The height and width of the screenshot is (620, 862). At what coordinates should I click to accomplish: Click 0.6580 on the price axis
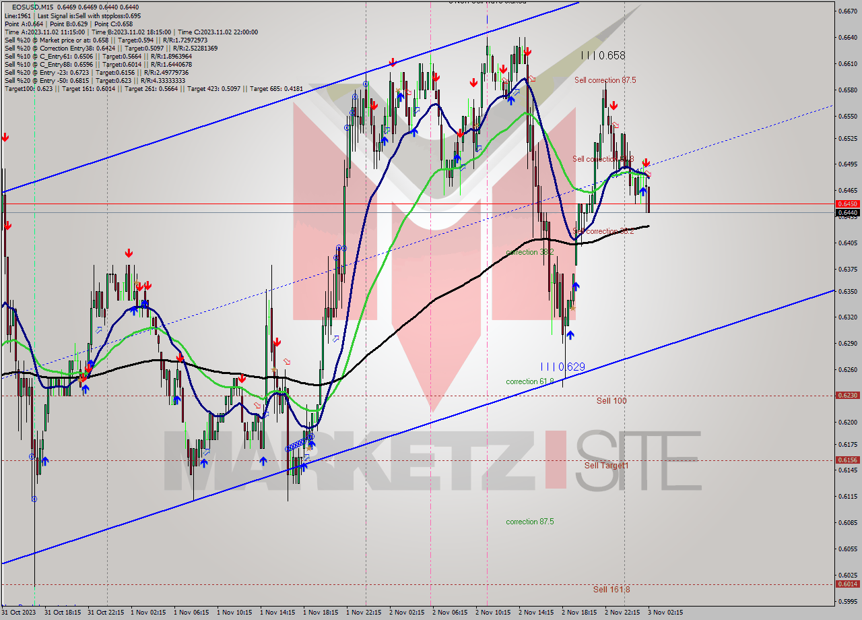click(847, 90)
